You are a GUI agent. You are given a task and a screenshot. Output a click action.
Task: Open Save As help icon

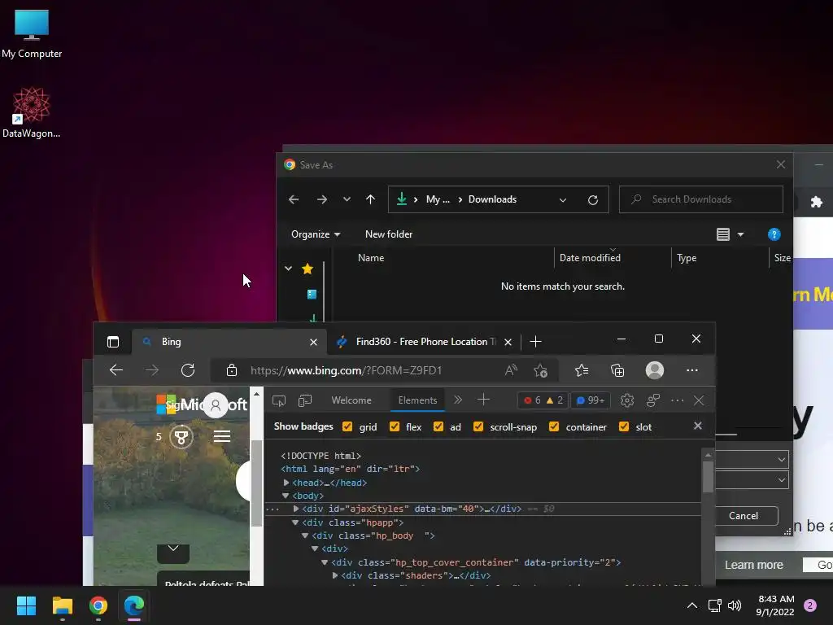[774, 234]
